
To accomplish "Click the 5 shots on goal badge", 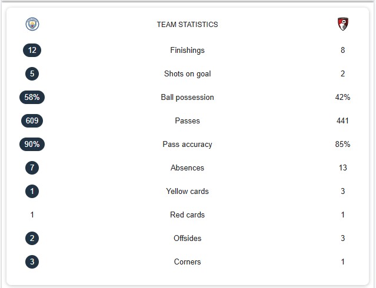I will [32, 73].
